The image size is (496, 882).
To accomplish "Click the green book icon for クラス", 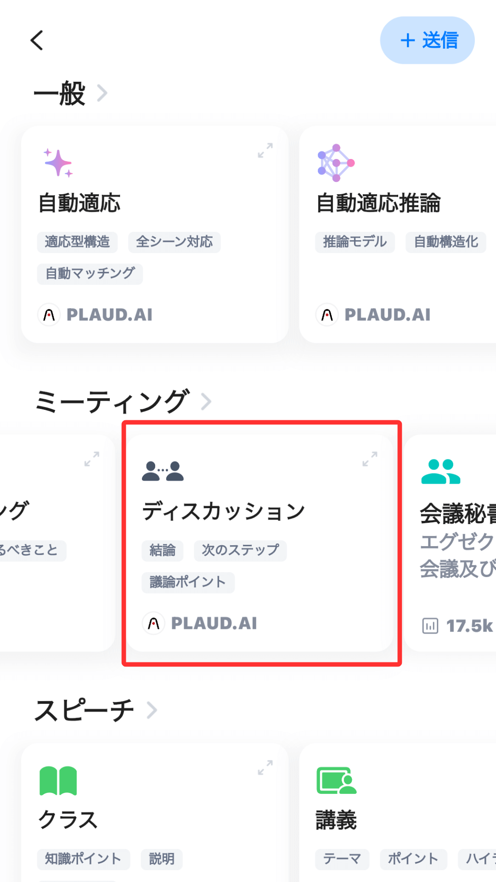I will click(x=58, y=780).
